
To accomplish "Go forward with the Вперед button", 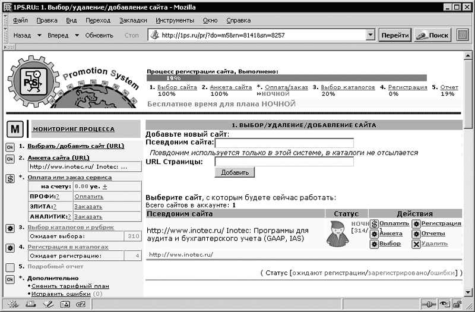I will pos(58,35).
